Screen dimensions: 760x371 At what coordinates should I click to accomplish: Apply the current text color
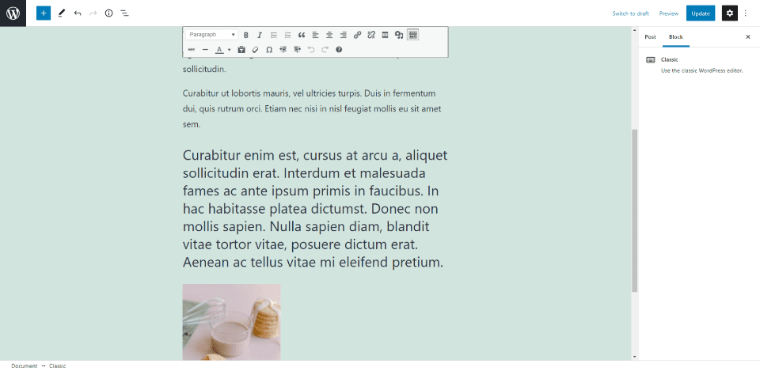point(219,49)
